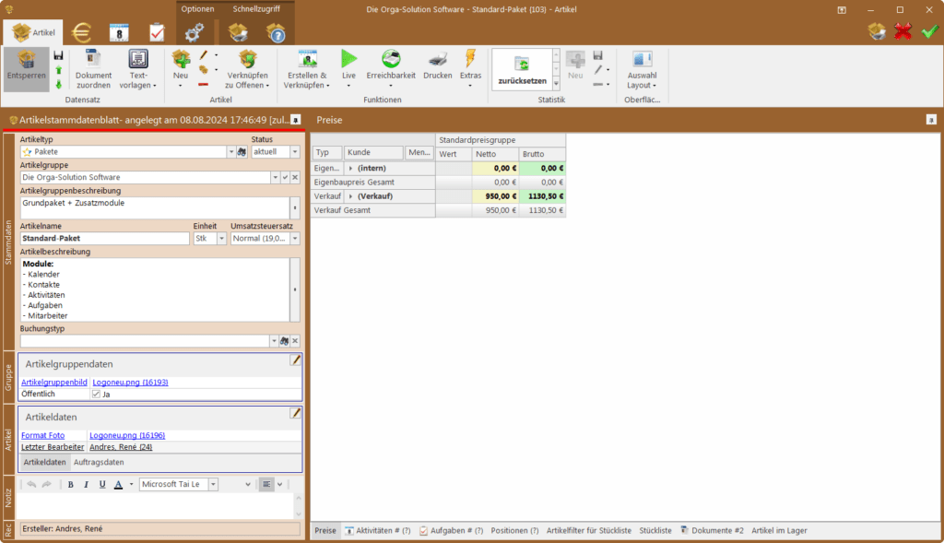This screenshot has width=944, height=543.
Task: Click the Artikelname field Standard-Paket
Action: click(x=105, y=239)
